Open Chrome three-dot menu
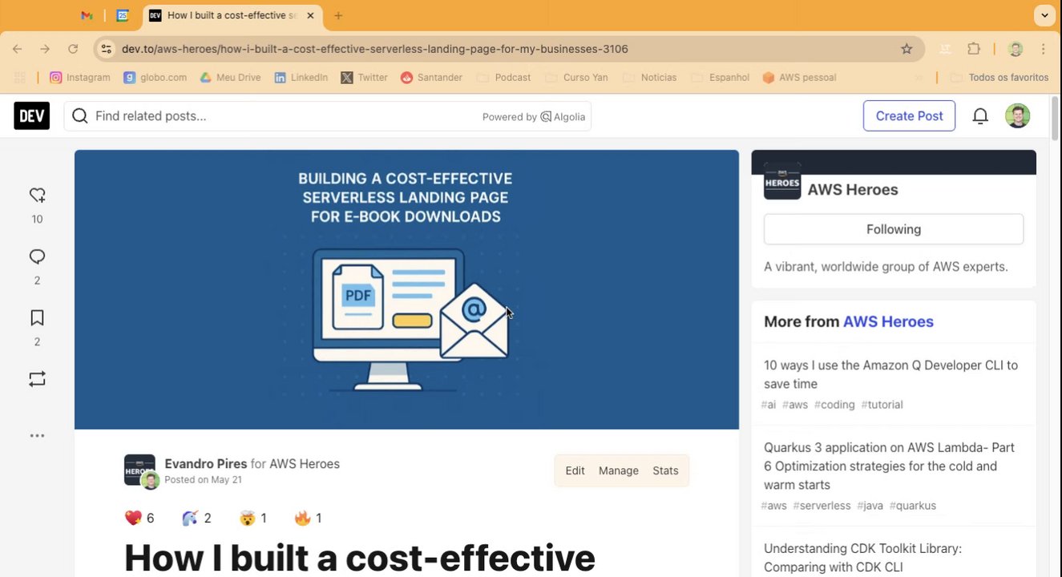1062x577 pixels. (1044, 49)
